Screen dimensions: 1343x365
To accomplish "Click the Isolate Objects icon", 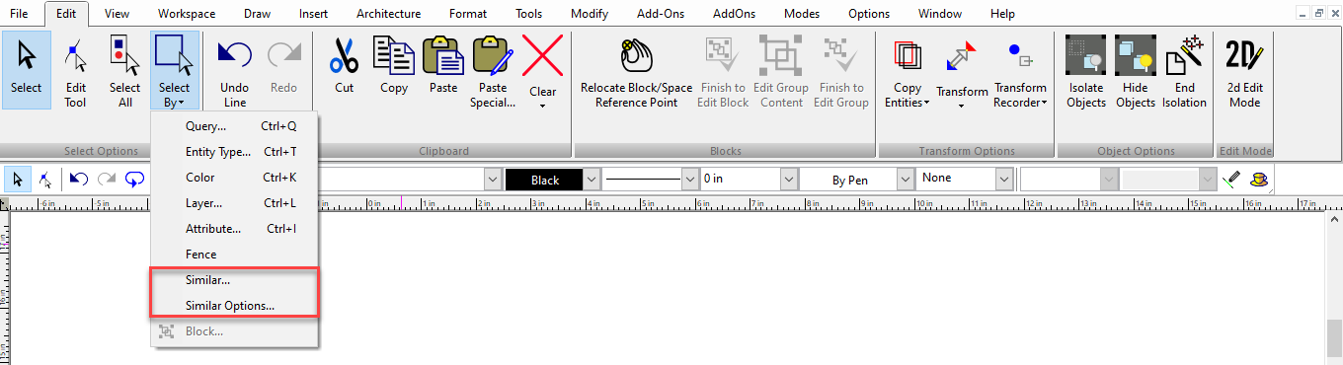I will point(1085,55).
